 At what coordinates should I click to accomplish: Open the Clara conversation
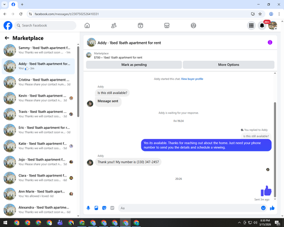tap(38, 178)
